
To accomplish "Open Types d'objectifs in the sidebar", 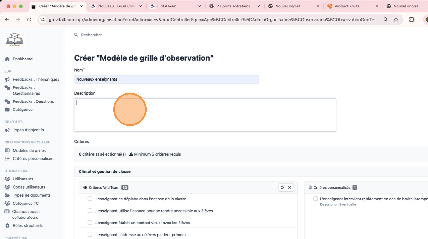I will tap(28, 130).
